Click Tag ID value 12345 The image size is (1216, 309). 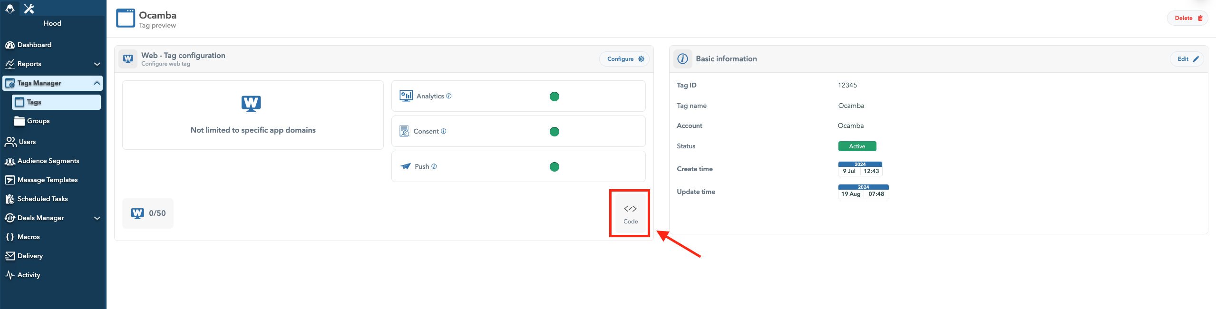click(847, 85)
